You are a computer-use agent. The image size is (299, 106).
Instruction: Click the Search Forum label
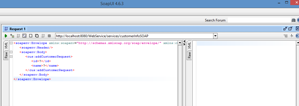215,20
